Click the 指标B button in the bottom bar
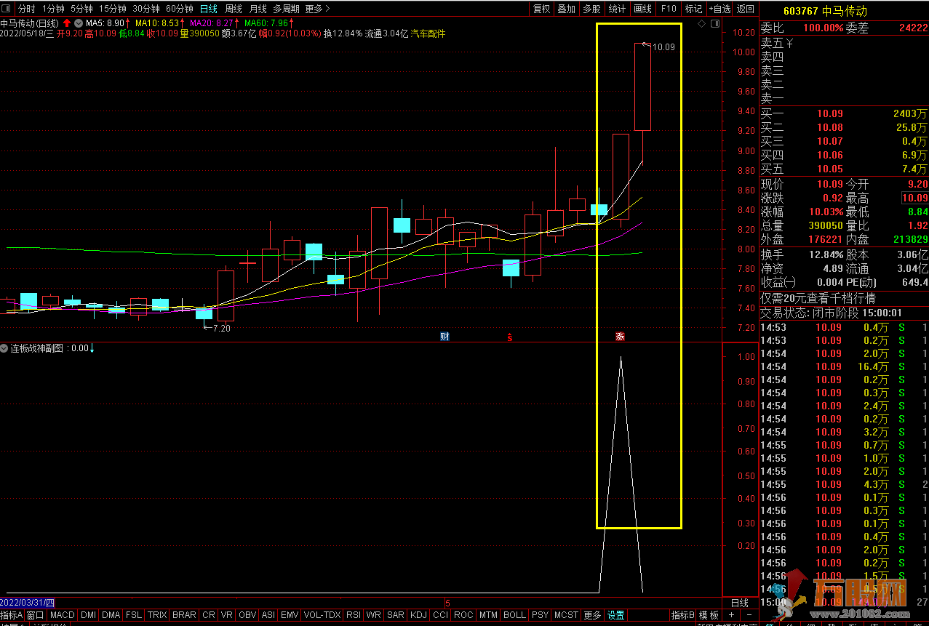Image resolution: width=929 pixels, height=626 pixels. click(682, 615)
